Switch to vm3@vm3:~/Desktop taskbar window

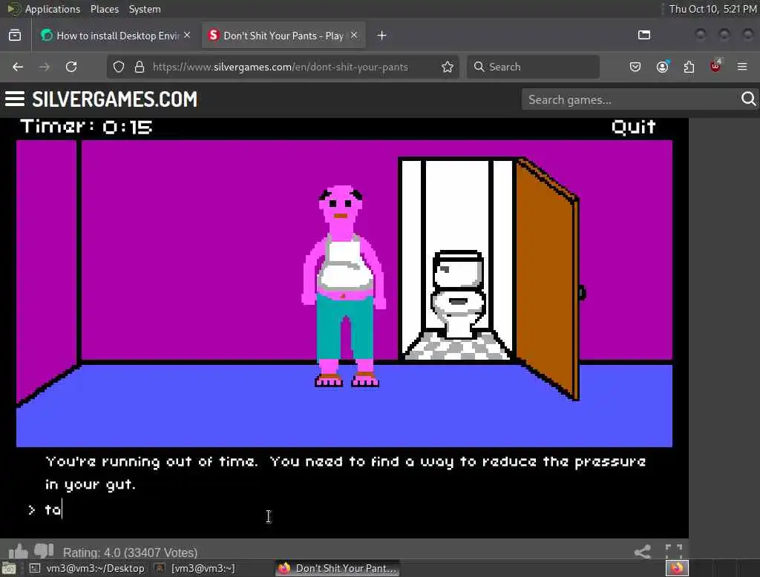[x=88, y=568]
